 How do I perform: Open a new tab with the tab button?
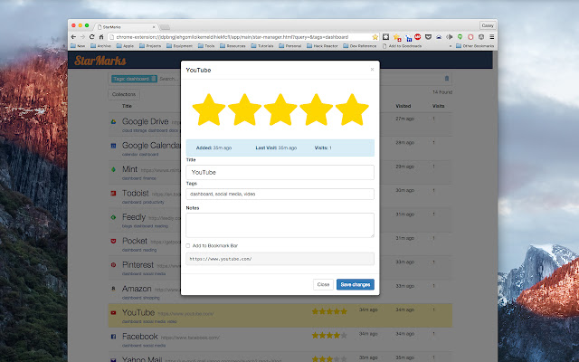165,27
